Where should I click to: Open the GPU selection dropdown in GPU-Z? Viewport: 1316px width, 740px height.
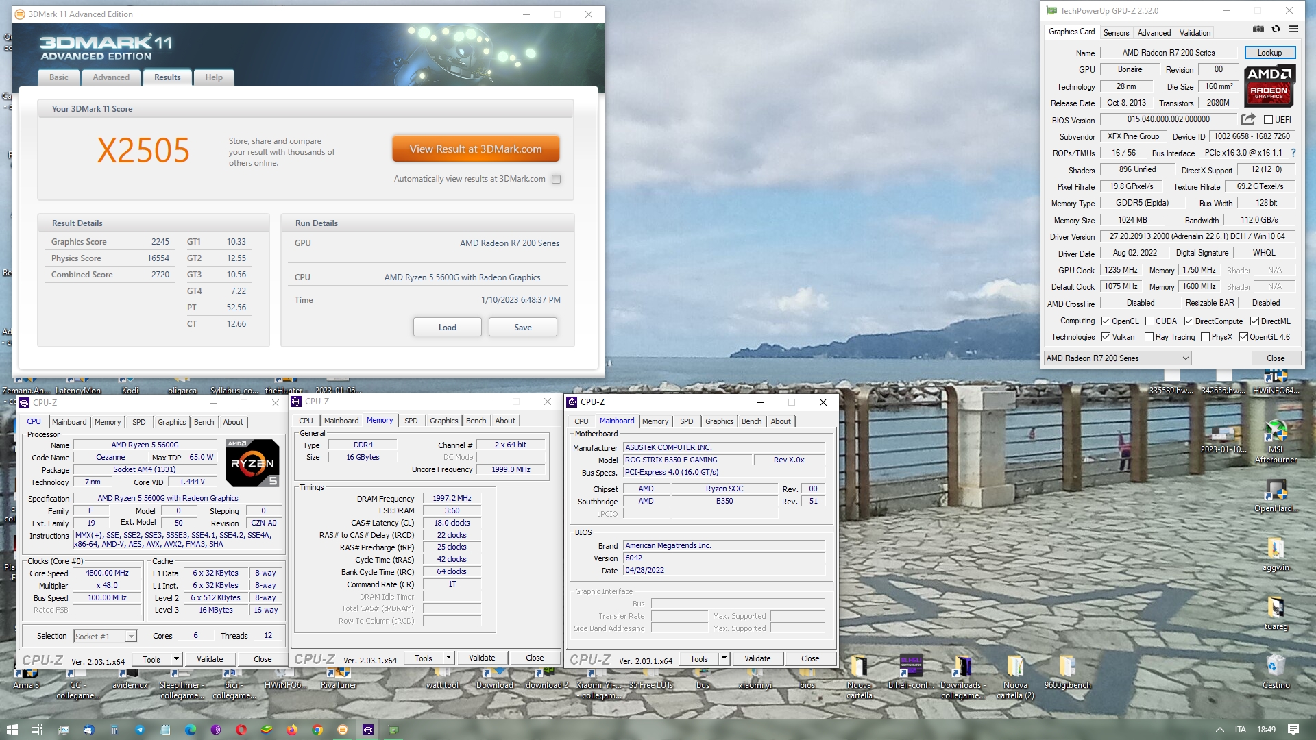click(x=1117, y=358)
